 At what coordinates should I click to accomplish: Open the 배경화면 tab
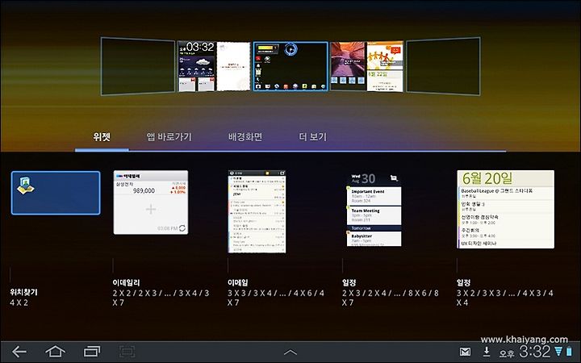point(245,136)
